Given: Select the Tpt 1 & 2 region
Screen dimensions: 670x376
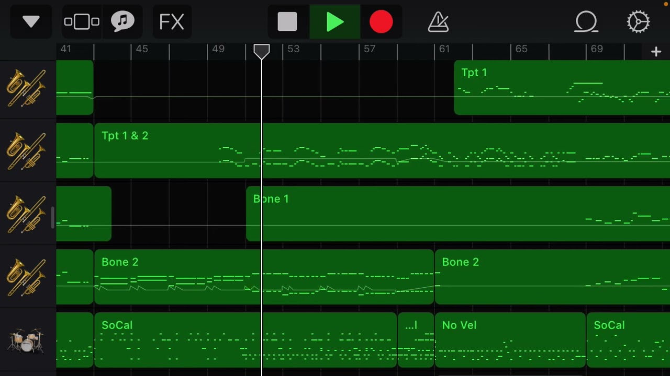Looking at the screenshot, I should (x=382, y=151).
